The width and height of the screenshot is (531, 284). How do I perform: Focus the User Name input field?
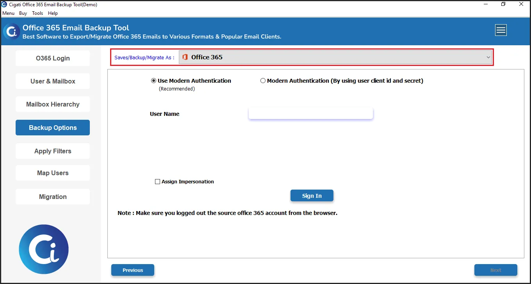311,114
